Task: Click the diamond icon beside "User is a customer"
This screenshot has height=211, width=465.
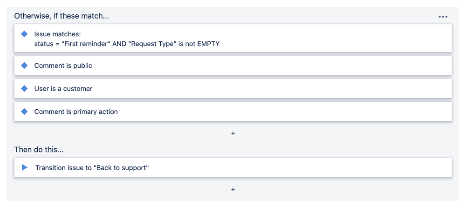Action: [x=25, y=88]
